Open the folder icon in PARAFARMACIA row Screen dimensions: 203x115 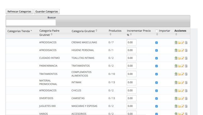click(179, 66)
